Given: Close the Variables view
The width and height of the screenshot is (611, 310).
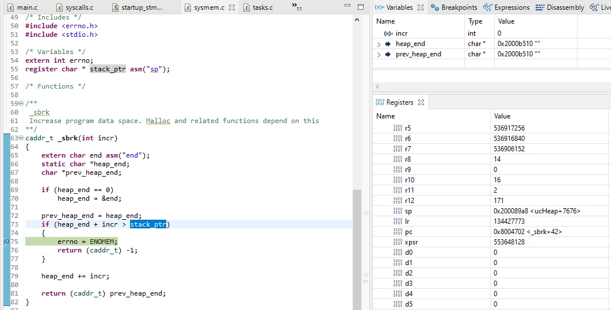Looking at the screenshot, I should click(x=421, y=7).
